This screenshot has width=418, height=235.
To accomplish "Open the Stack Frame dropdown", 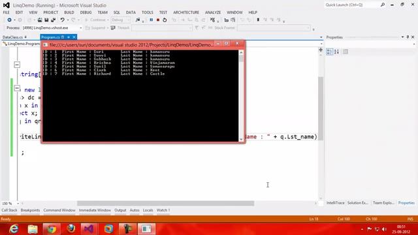I will coord(274,27).
